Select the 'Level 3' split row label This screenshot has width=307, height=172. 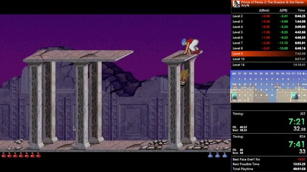coord(238,21)
